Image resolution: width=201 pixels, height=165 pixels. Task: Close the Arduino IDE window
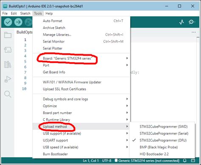click(193, 6)
